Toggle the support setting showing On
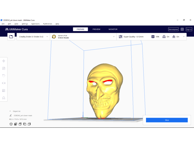The width and height of the screenshot is (194, 146). [166, 36]
